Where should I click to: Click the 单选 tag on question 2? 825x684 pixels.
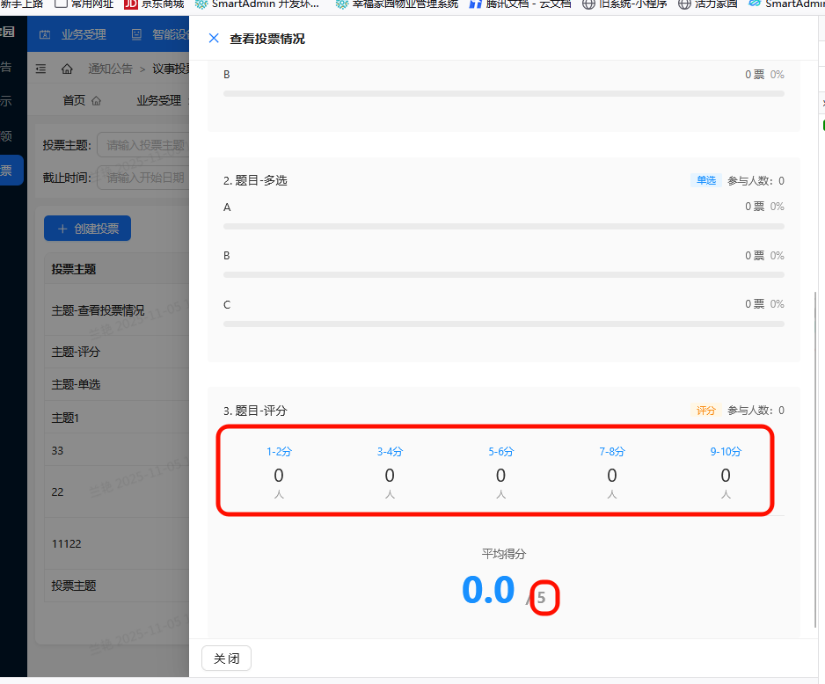click(x=705, y=180)
